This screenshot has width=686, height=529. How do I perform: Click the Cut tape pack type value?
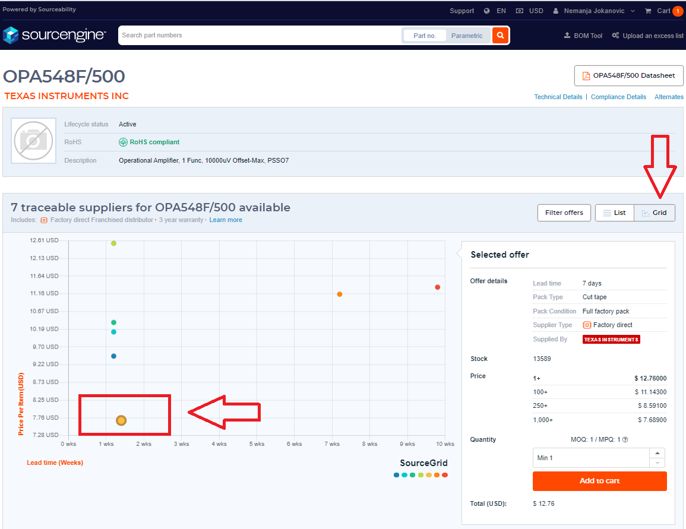595,297
